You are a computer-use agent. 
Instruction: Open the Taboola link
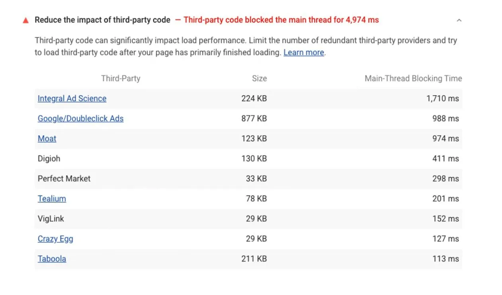pos(52,259)
